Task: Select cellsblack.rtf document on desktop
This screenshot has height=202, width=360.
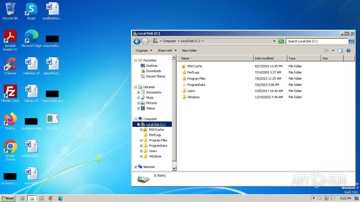Action: 31,66
